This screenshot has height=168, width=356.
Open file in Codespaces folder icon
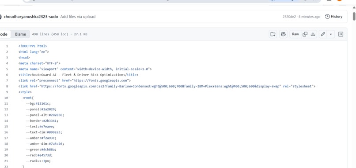tap(273, 34)
